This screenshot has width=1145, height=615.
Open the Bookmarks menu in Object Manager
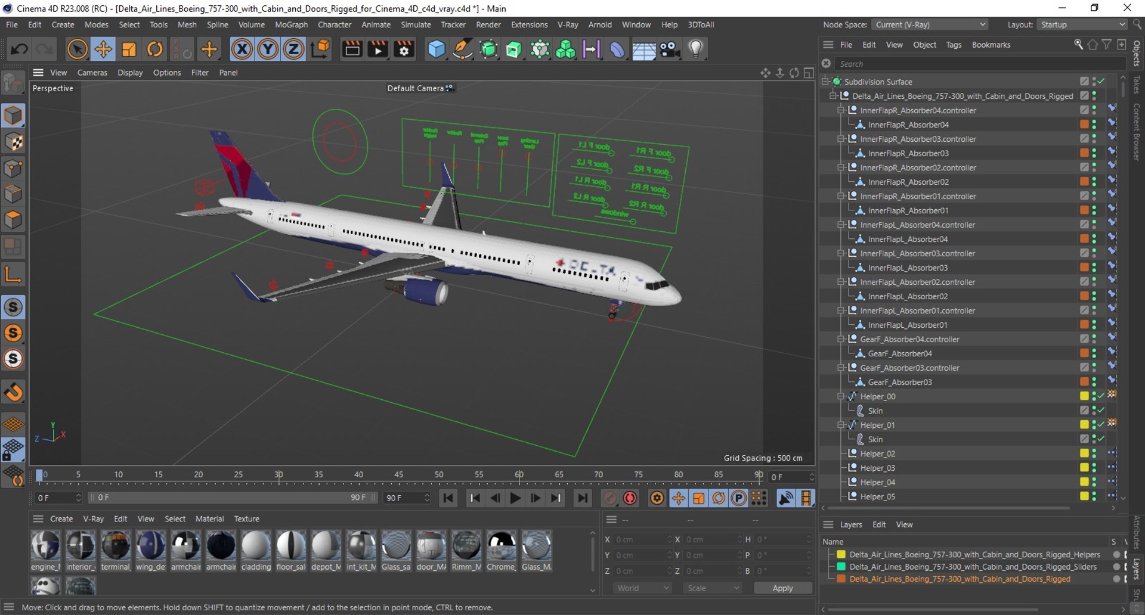pyautogui.click(x=991, y=45)
